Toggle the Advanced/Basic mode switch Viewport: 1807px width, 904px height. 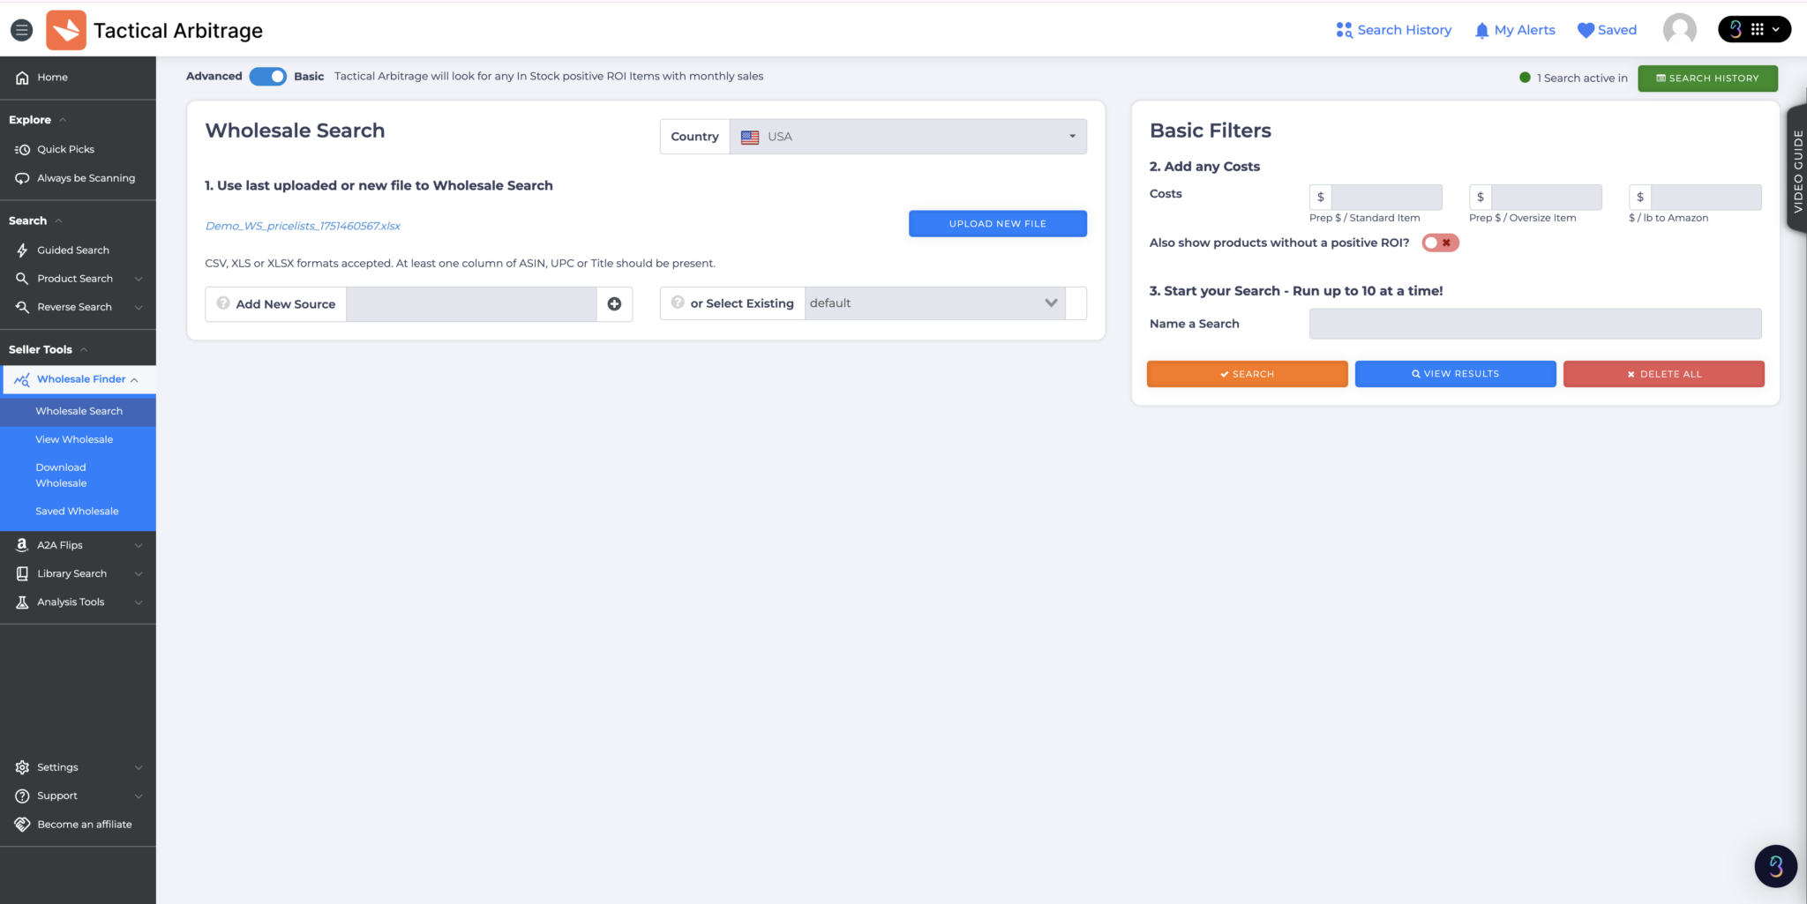(x=267, y=77)
